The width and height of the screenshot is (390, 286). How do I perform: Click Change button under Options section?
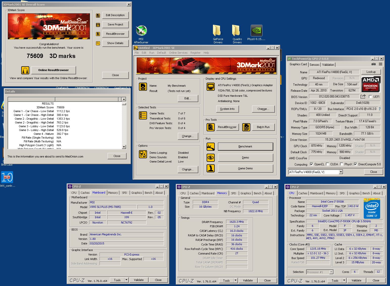click(x=188, y=169)
